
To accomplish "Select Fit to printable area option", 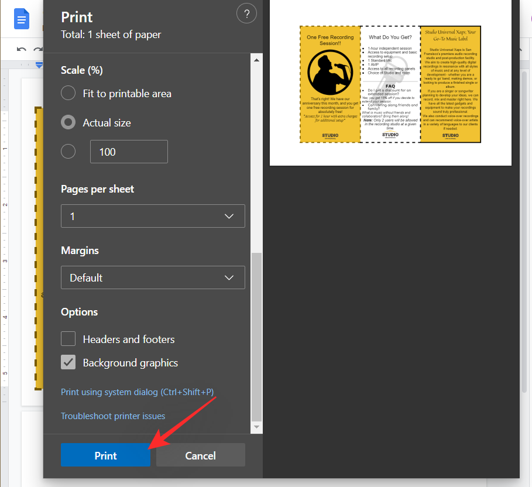I will pyautogui.click(x=68, y=93).
